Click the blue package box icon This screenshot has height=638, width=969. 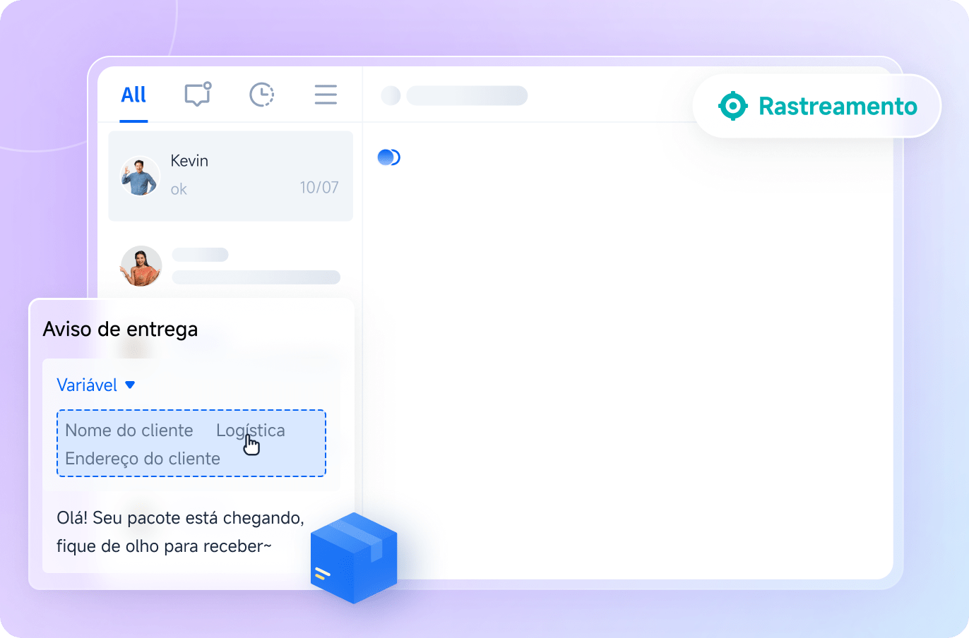point(354,558)
